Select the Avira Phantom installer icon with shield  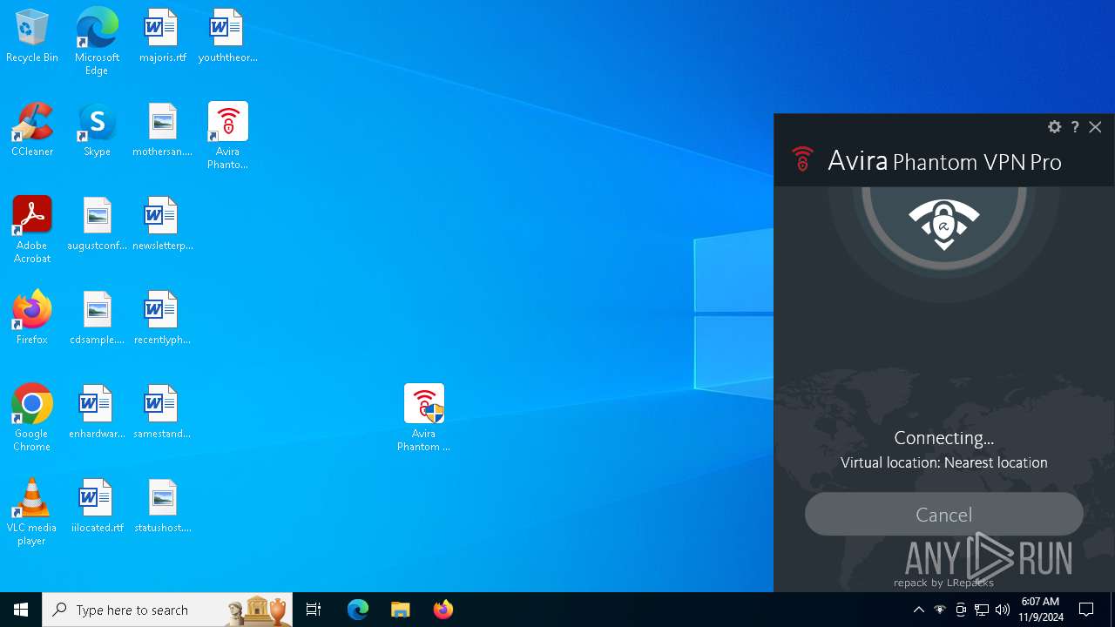point(424,418)
